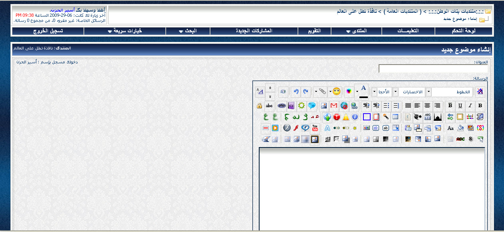Open the البحث menu in navbar
Image resolution: width=504 pixels, height=232 pixels.
click(x=188, y=31)
